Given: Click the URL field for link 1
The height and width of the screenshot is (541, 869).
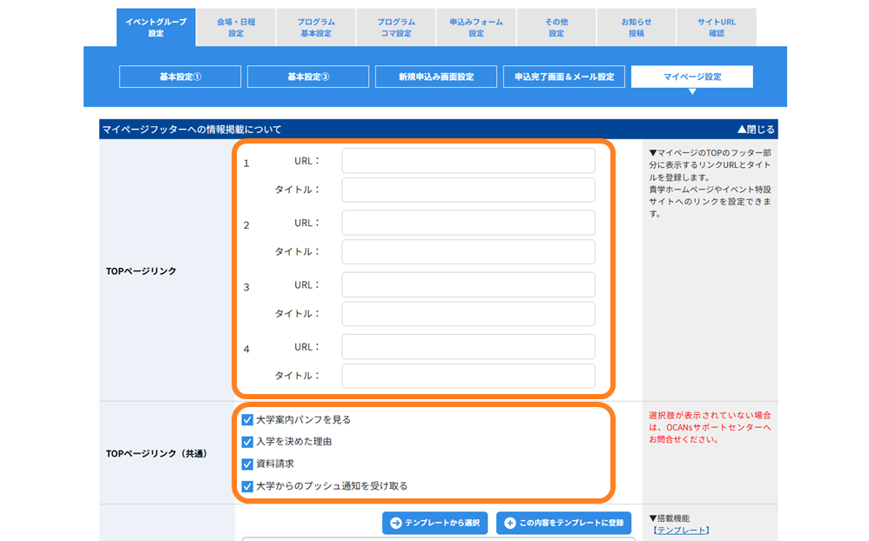Looking at the screenshot, I should [x=468, y=161].
